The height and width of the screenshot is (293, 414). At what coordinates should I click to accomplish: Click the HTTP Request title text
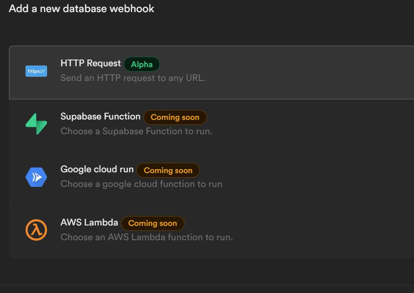coord(91,64)
